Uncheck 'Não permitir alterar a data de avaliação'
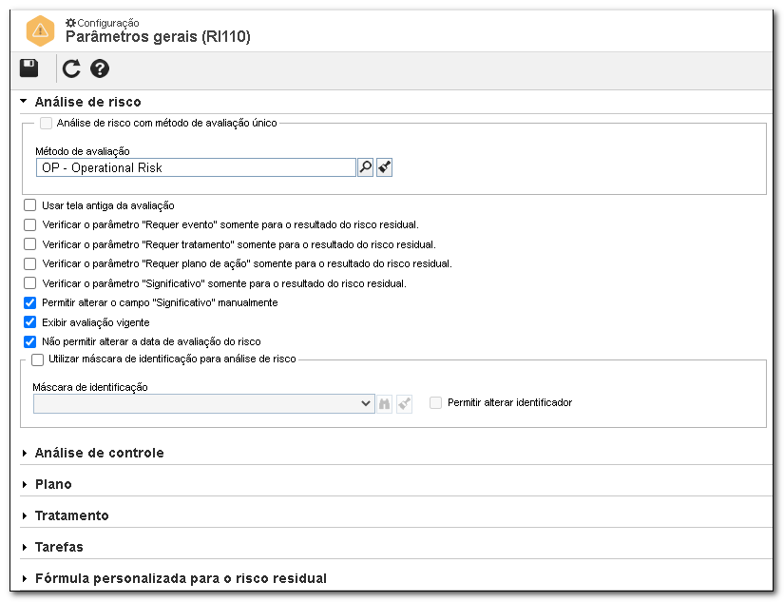Image resolution: width=784 pixels, height=602 pixels. click(30, 341)
